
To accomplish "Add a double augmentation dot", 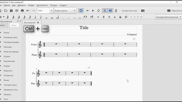I will [x=69, y=18].
